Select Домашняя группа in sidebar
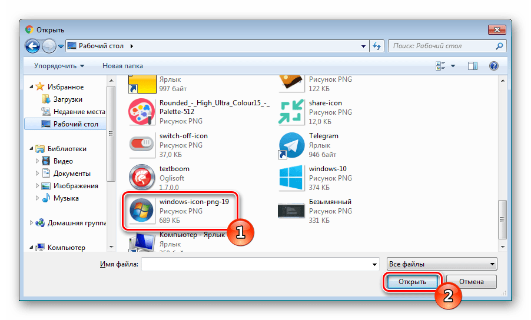The width and height of the screenshot is (531, 320). pyautogui.click(x=77, y=223)
